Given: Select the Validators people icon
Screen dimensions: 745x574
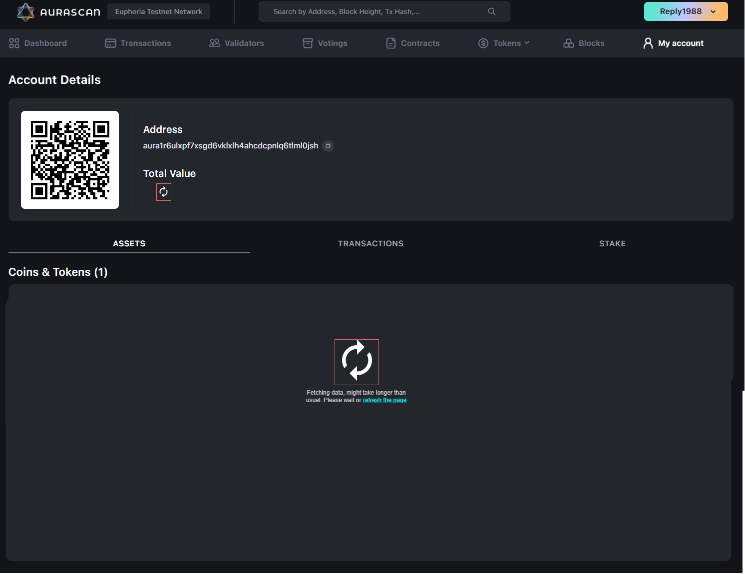Looking at the screenshot, I should [x=215, y=43].
